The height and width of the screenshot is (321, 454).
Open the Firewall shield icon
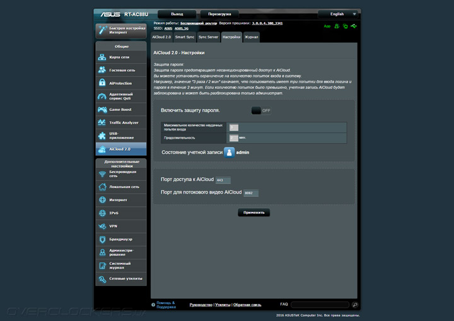coord(102,239)
